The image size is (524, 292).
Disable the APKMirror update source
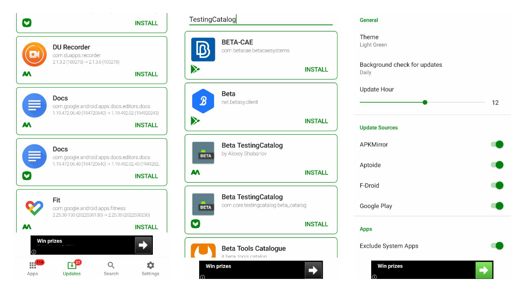[x=497, y=144]
